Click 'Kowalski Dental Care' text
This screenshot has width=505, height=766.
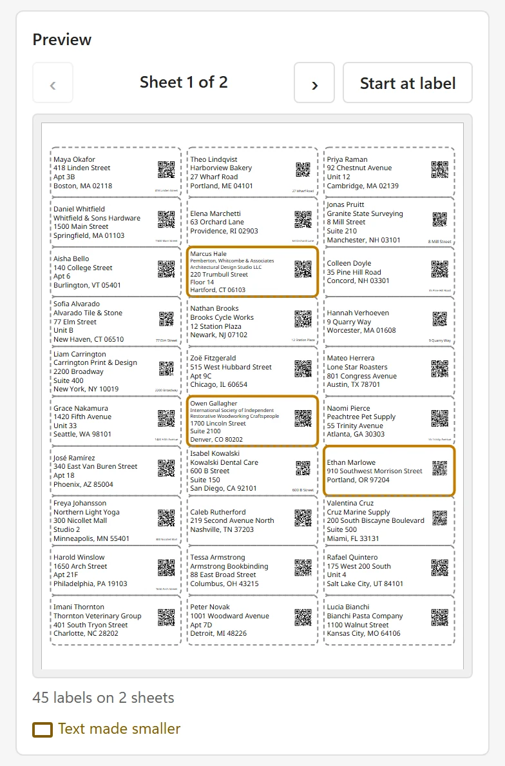tap(224, 462)
